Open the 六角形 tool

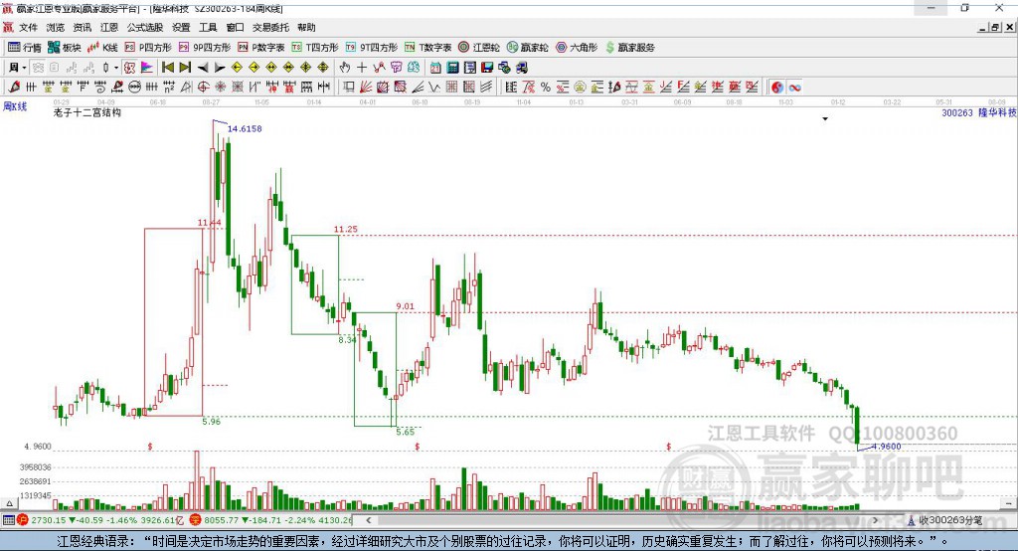click(577, 48)
